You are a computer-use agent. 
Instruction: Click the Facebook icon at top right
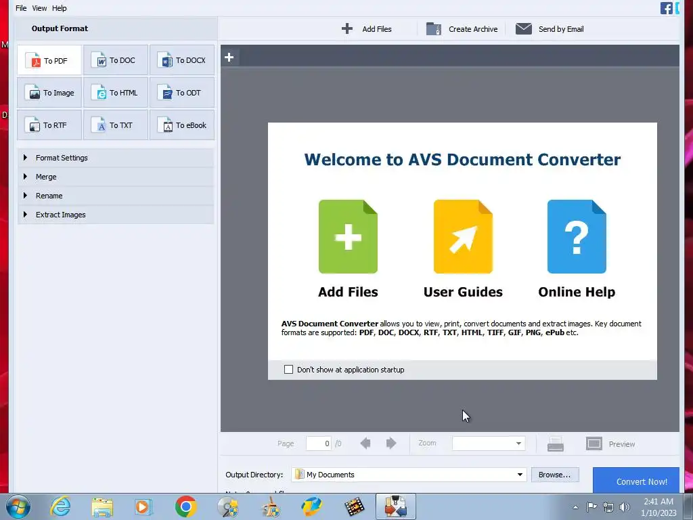[666, 8]
